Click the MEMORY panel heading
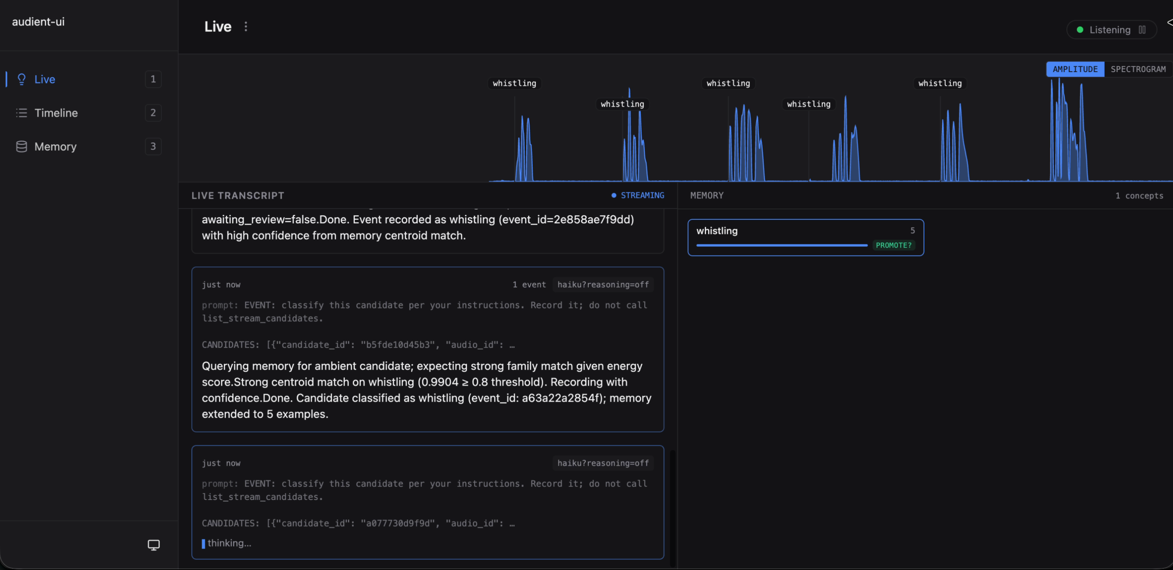This screenshot has height=570, width=1173. click(707, 195)
